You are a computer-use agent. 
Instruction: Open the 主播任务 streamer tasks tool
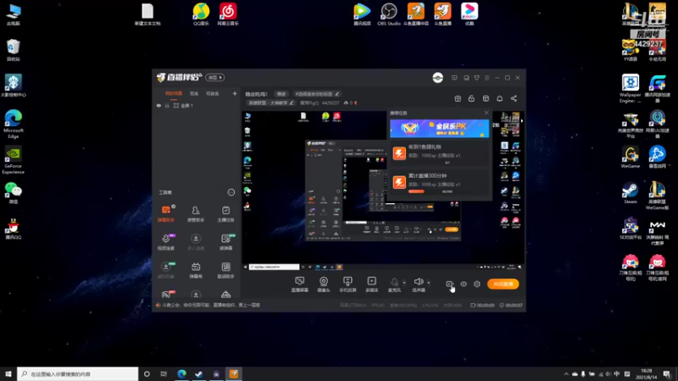click(x=225, y=214)
